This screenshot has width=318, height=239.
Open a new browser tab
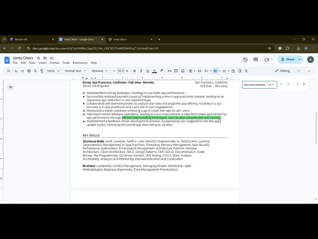[x=159, y=39]
